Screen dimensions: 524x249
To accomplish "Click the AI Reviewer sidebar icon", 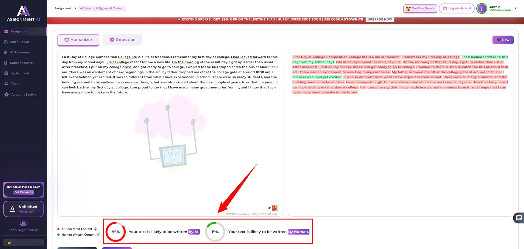I will click(x=6, y=52).
